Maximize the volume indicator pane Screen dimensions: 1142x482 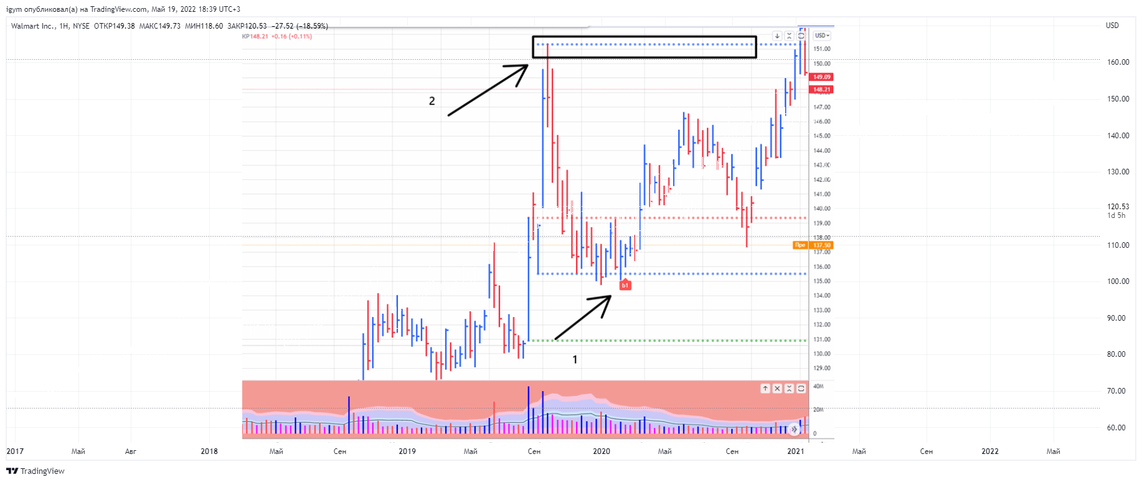(801, 388)
